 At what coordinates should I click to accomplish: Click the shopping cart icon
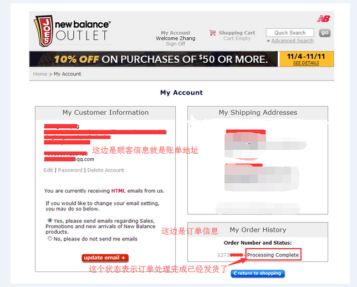click(x=213, y=33)
